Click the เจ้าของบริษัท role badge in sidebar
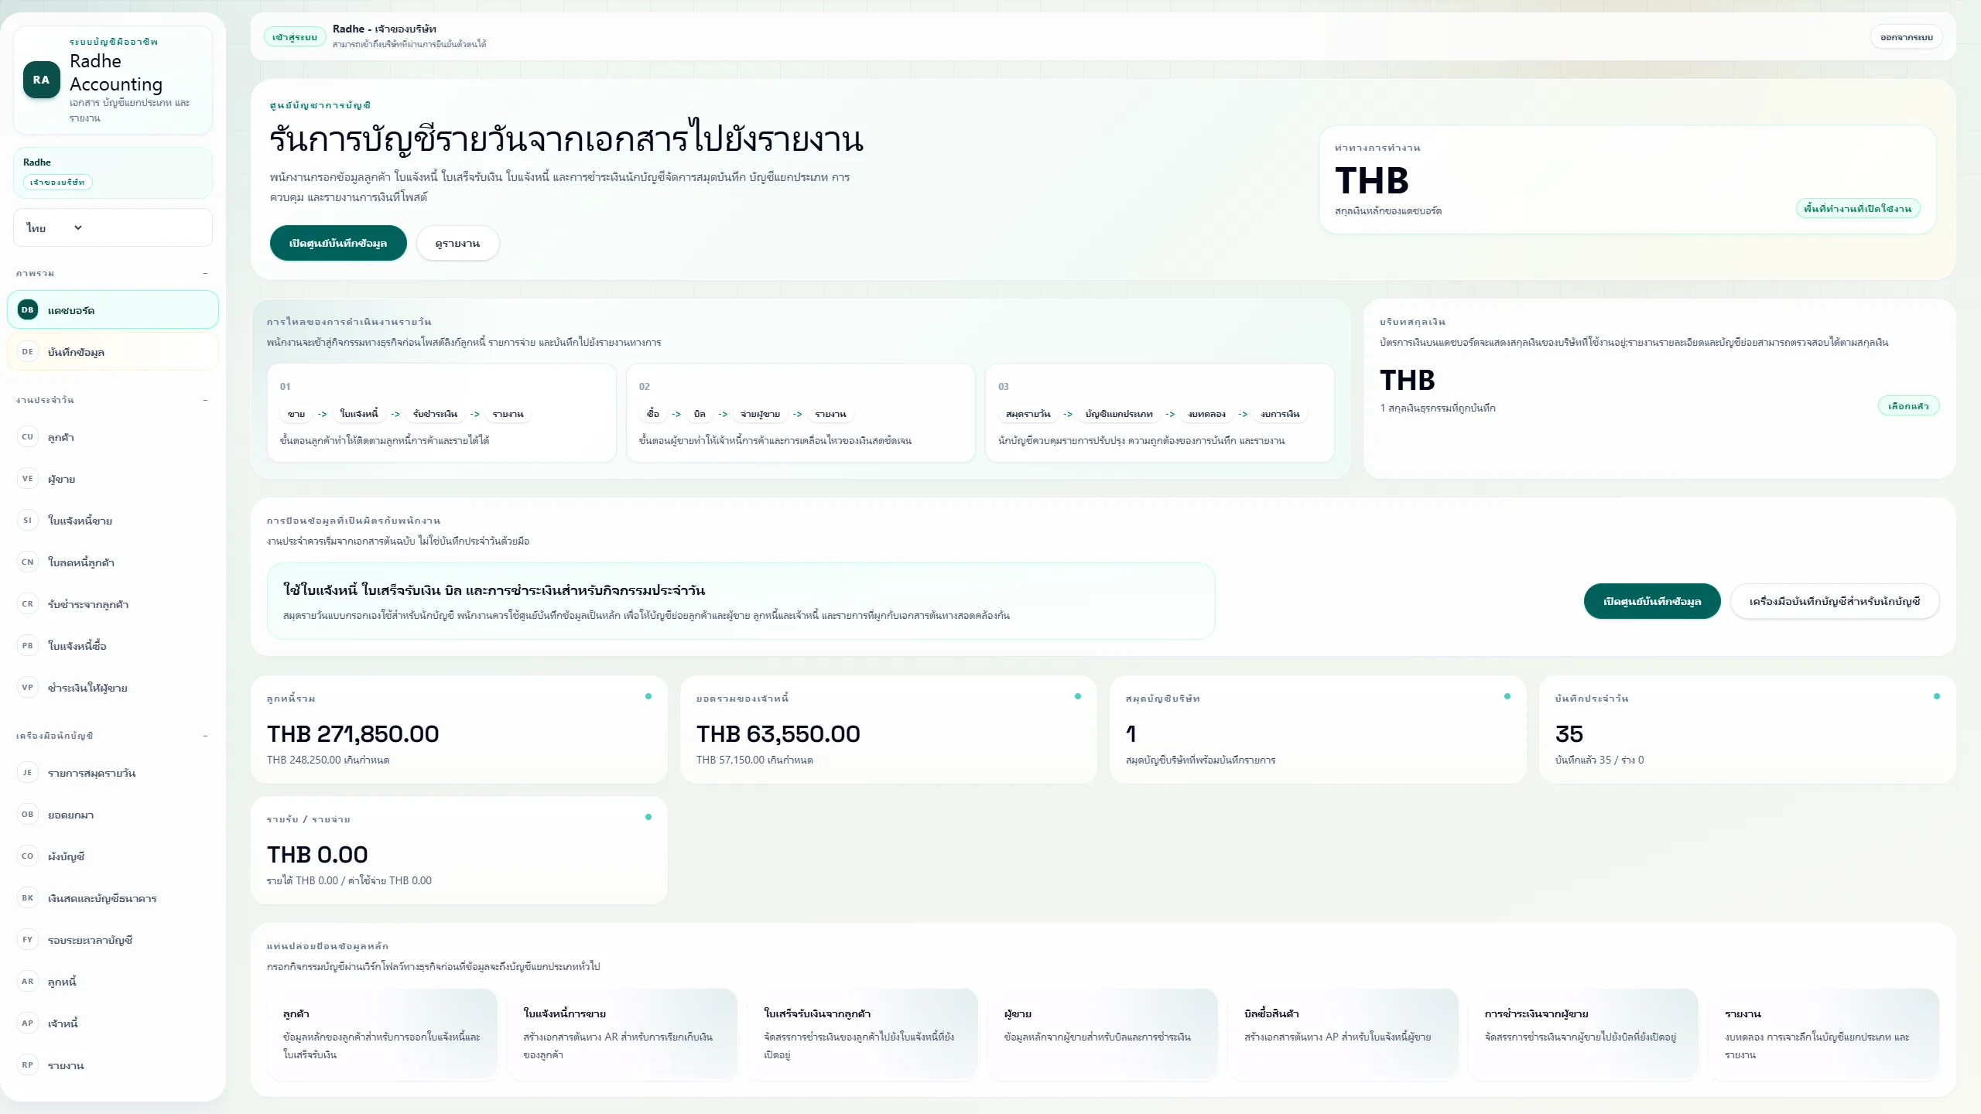This screenshot has height=1114, width=1981. click(x=58, y=183)
